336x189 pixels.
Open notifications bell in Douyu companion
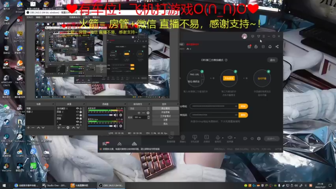coord(270,47)
